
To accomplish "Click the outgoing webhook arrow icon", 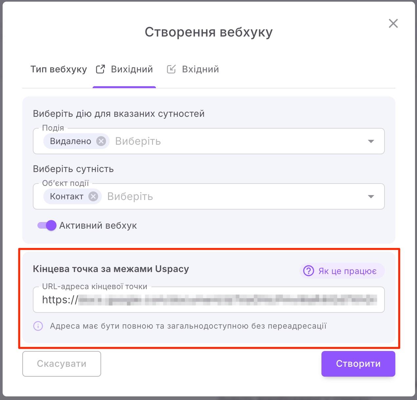I will pyautogui.click(x=100, y=69).
